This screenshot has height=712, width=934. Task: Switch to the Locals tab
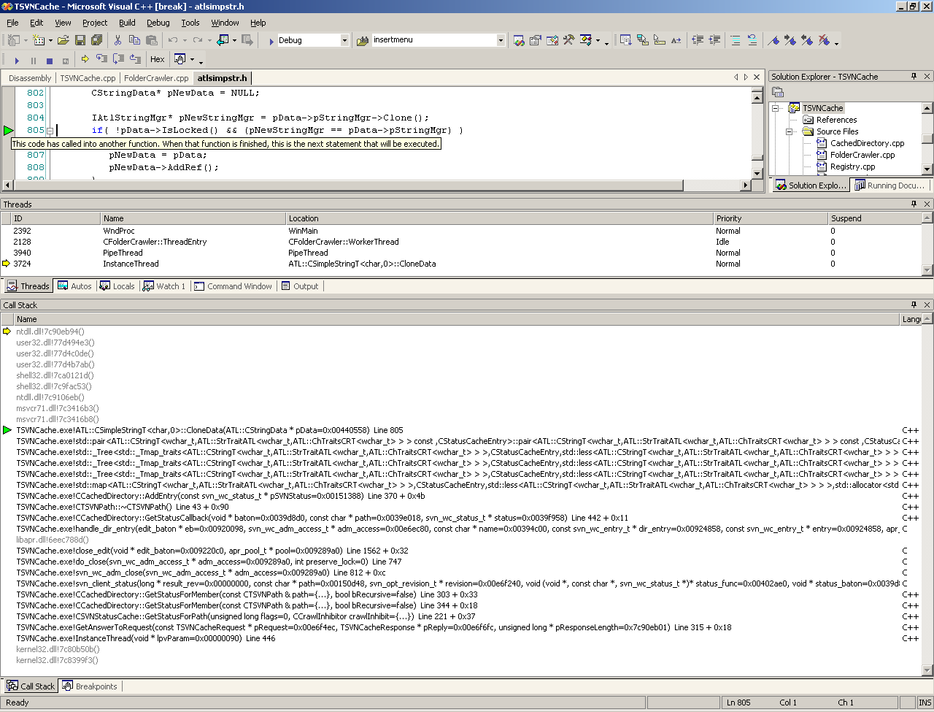coord(117,286)
